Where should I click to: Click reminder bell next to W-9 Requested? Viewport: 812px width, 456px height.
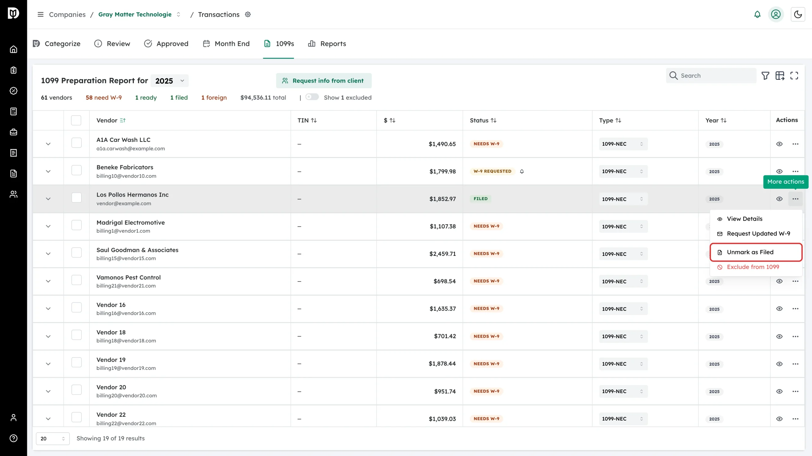522,171
